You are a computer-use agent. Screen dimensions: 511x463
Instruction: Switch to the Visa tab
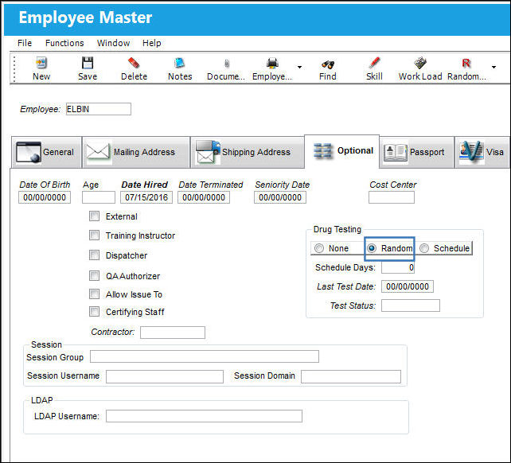(482, 152)
